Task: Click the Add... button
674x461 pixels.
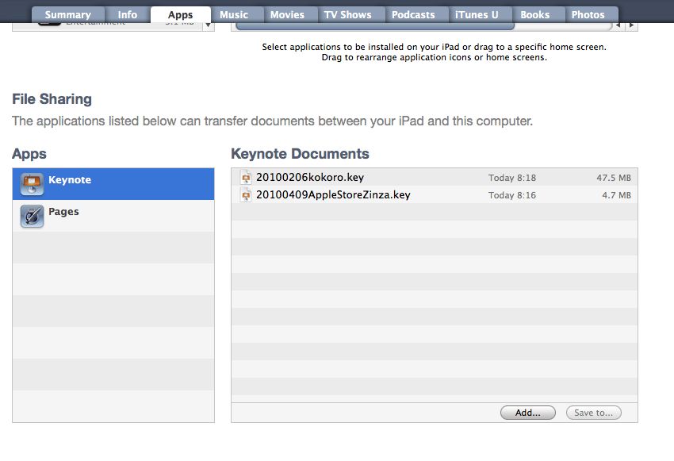Action: click(x=528, y=413)
